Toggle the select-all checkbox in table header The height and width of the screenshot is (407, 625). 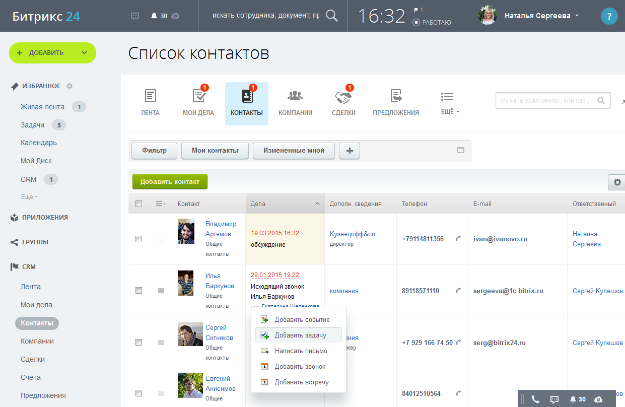click(138, 204)
